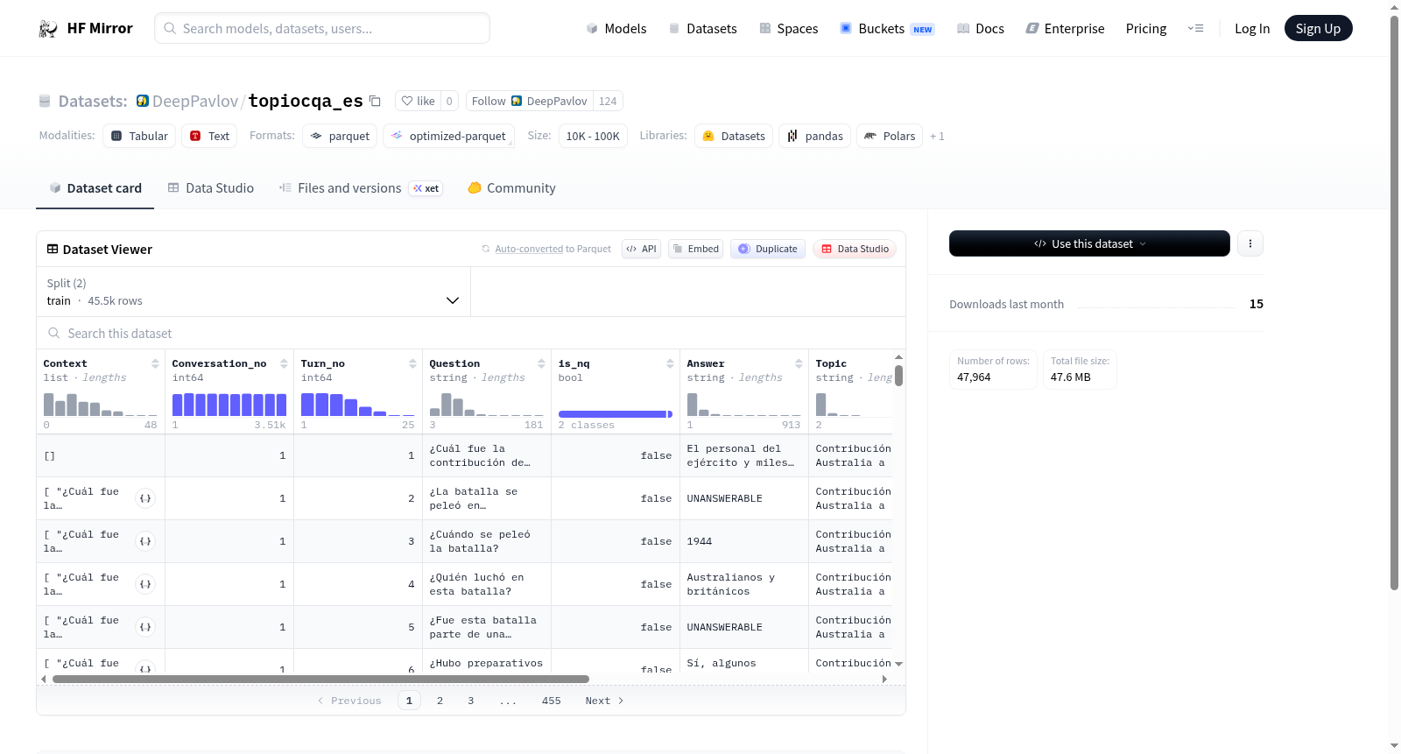The height and width of the screenshot is (754, 1401).
Task: Filter by the Tabular modality tag
Action: coord(139,136)
